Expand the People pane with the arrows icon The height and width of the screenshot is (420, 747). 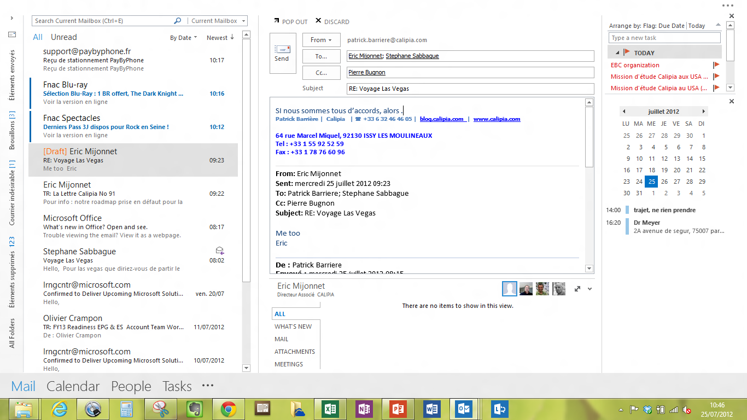[577, 289]
